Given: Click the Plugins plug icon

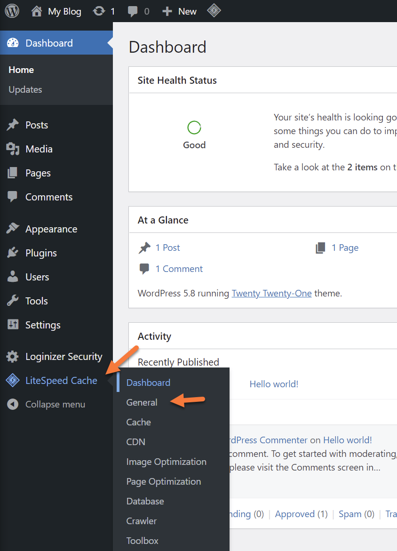Looking at the screenshot, I should pos(13,253).
